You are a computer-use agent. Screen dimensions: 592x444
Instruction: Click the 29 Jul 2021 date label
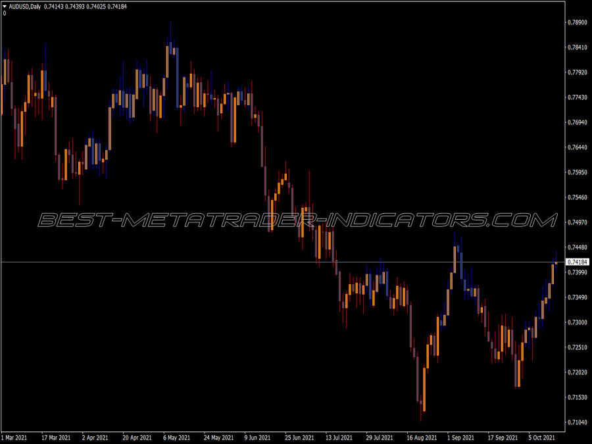pyautogui.click(x=380, y=437)
